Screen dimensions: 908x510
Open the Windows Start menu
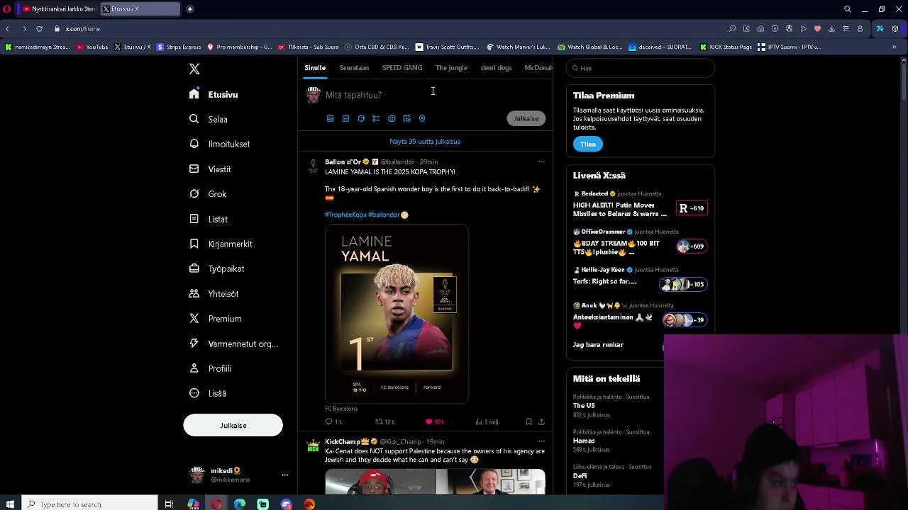pyautogui.click(x=10, y=504)
